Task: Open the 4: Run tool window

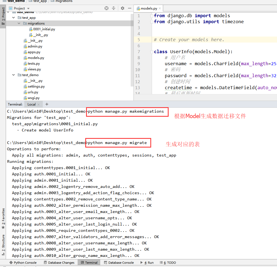Action: 147,263
